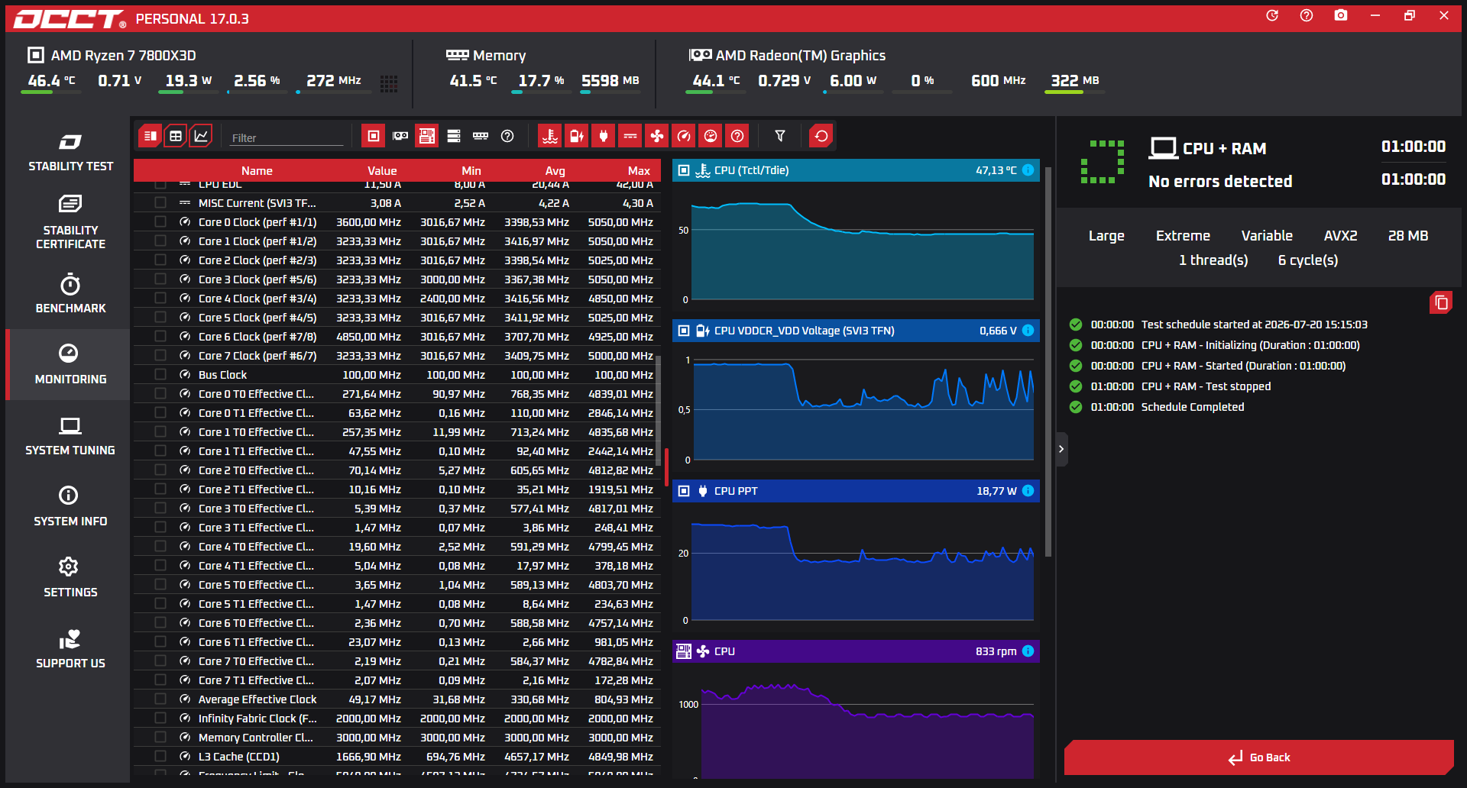Show info for CPU (Tctl/Tdie) graph
Viewport: 1467px width, 788px height.
(x=1028, y=170)
